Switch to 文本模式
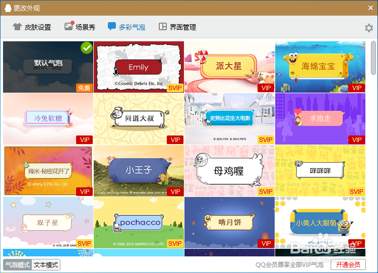This screenshot has width=378, height=273. coord(46,265)
